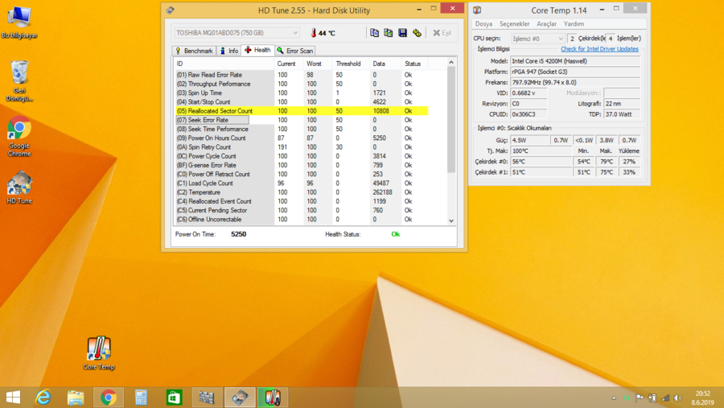Image resolution: width=724 pixels, height=408 pixels.
Task: Switch to Chrome in the taskbar
Action: point(109,398)
